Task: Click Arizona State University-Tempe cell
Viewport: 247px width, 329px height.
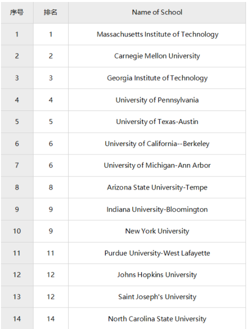Action: point(157,187)
